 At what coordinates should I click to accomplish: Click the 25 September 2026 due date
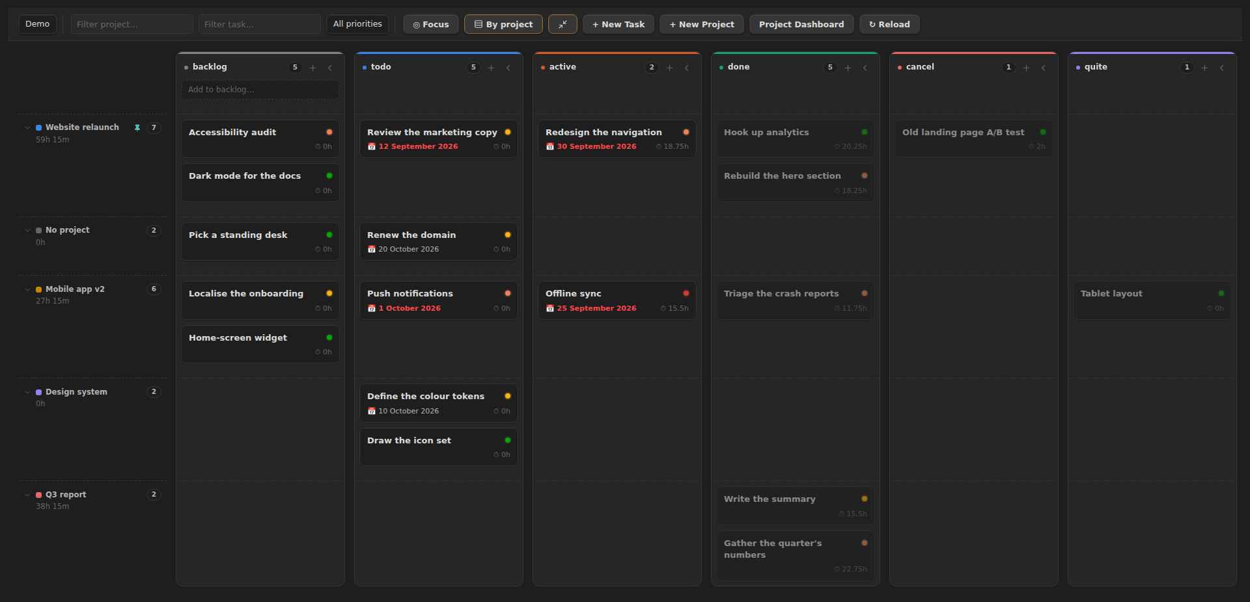tap(596, 309)
